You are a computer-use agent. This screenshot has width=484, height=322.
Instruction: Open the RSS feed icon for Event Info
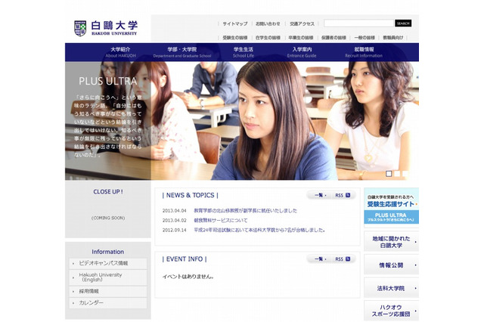click(x=348, y=259)
